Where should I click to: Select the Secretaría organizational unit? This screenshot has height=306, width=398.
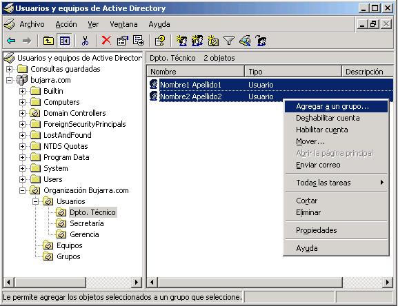(86, 223)
